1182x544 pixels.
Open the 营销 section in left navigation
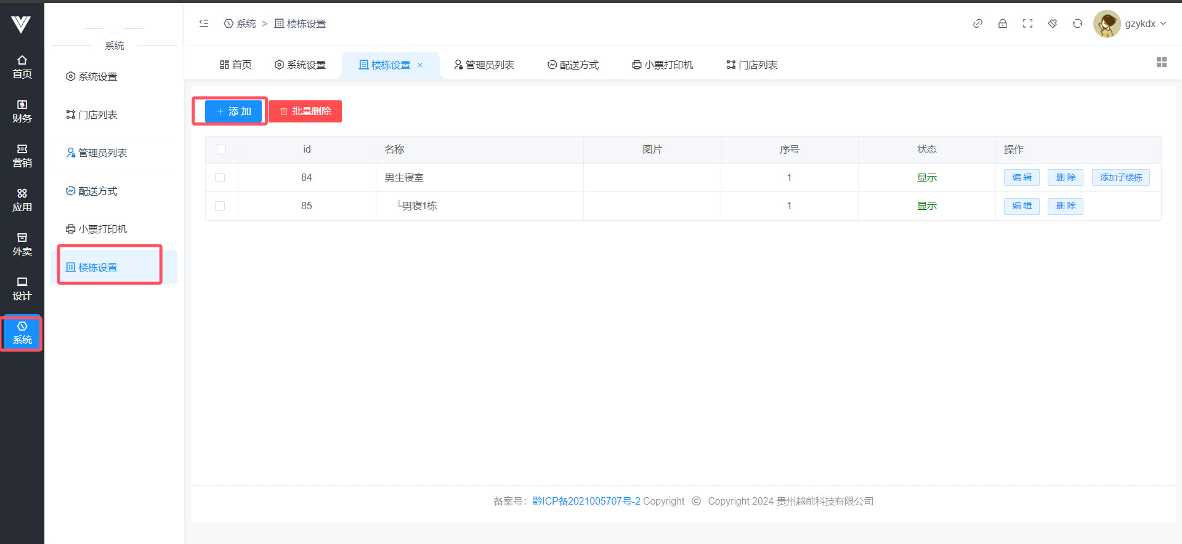[x=22, y=156]
